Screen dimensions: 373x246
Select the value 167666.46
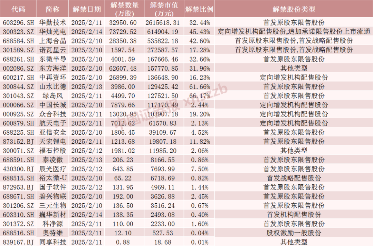[162, 59]
